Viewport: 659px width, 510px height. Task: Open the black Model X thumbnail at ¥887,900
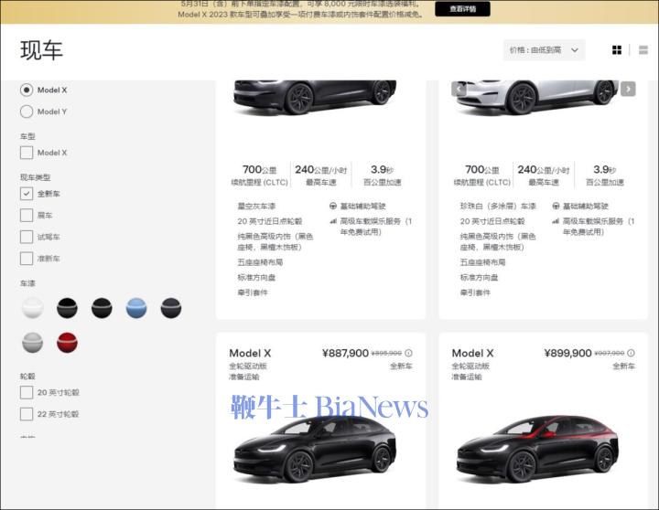[315, 448]
